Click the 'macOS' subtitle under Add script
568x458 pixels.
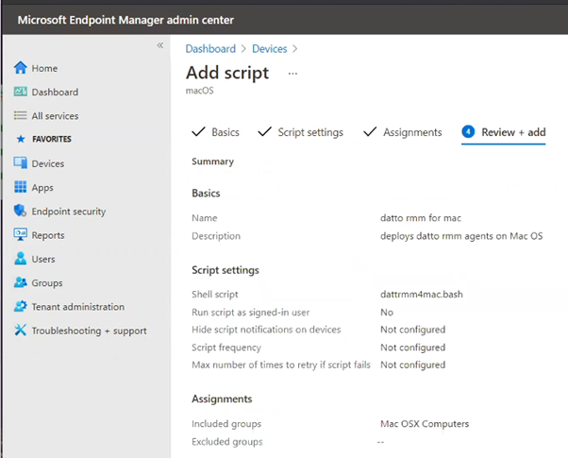pos(200,91)
